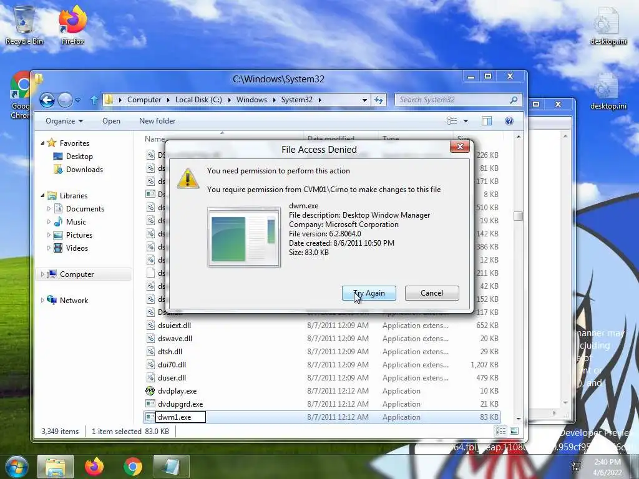Screen dimensions: 639x479
Task: Open the Firefox desktop shortcut
Action: pos(72,24)
